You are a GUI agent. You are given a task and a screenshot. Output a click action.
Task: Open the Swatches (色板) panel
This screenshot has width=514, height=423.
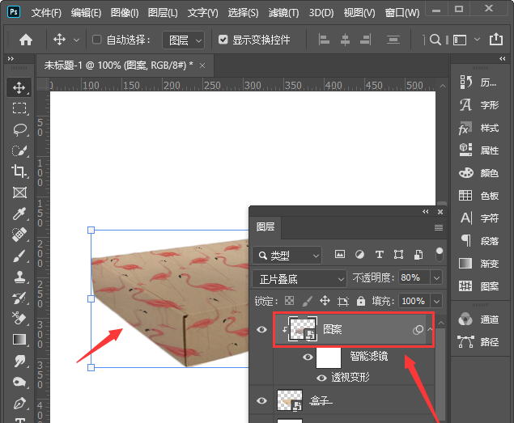click(480, 195)
